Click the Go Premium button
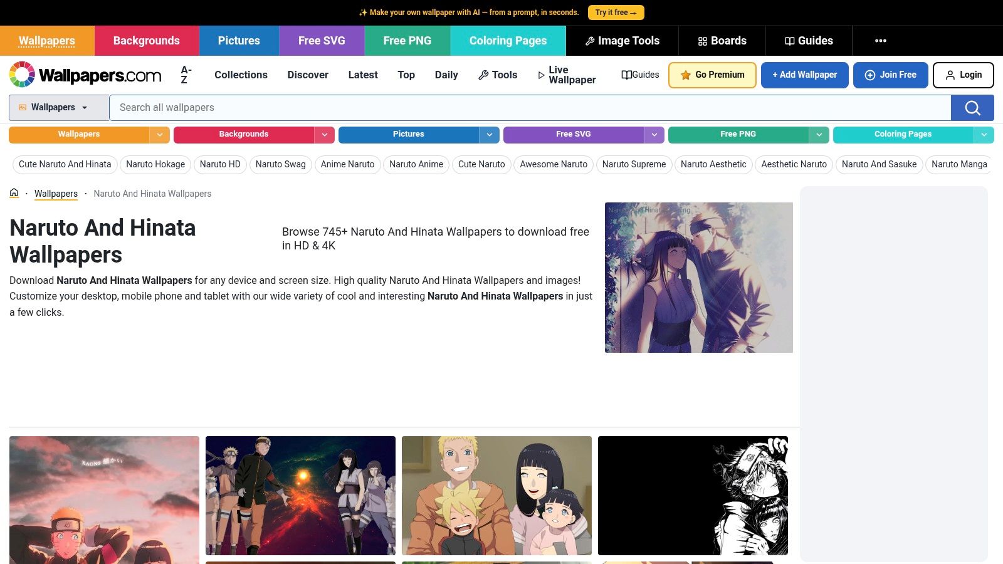The width and height of the screenshot is (1003, 564). [712, 75]
